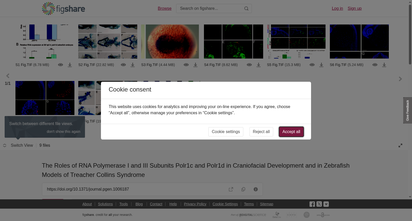Open Cookie settings dialog button
This screenshot has height=221, width=412.
tap(226, 132)
